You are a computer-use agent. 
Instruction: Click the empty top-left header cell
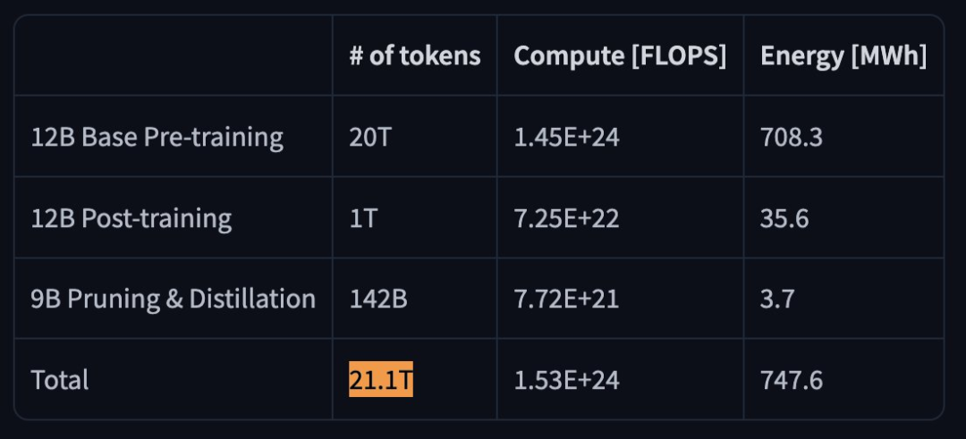[x=174, y=55]
